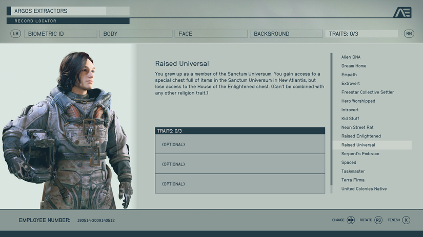Click the Change D-pad icon
Viewport: 423px width, 237px height.
pos(351,220)
